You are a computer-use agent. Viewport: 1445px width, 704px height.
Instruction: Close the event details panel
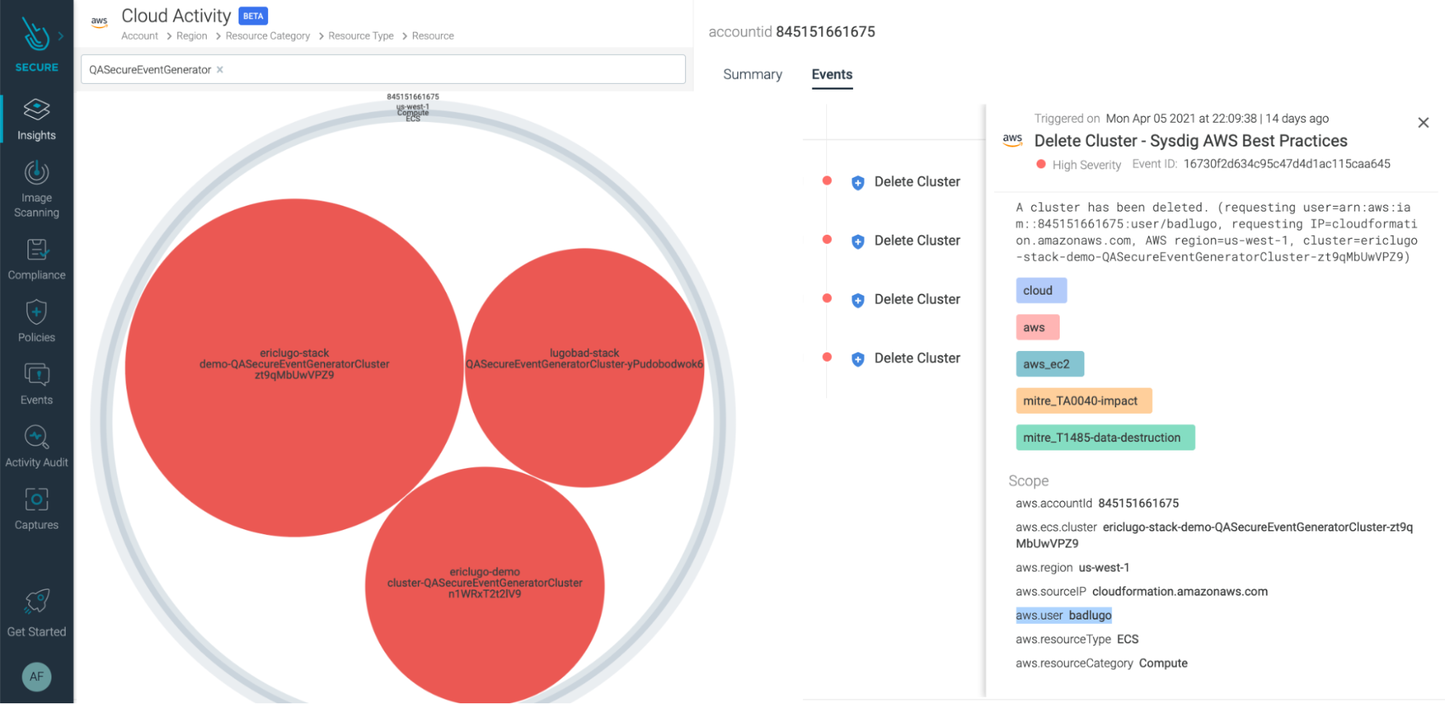pos(1423,123)
